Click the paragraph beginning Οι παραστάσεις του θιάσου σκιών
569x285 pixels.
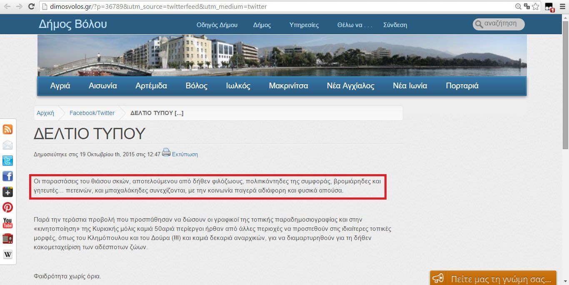tap(207, 186)
